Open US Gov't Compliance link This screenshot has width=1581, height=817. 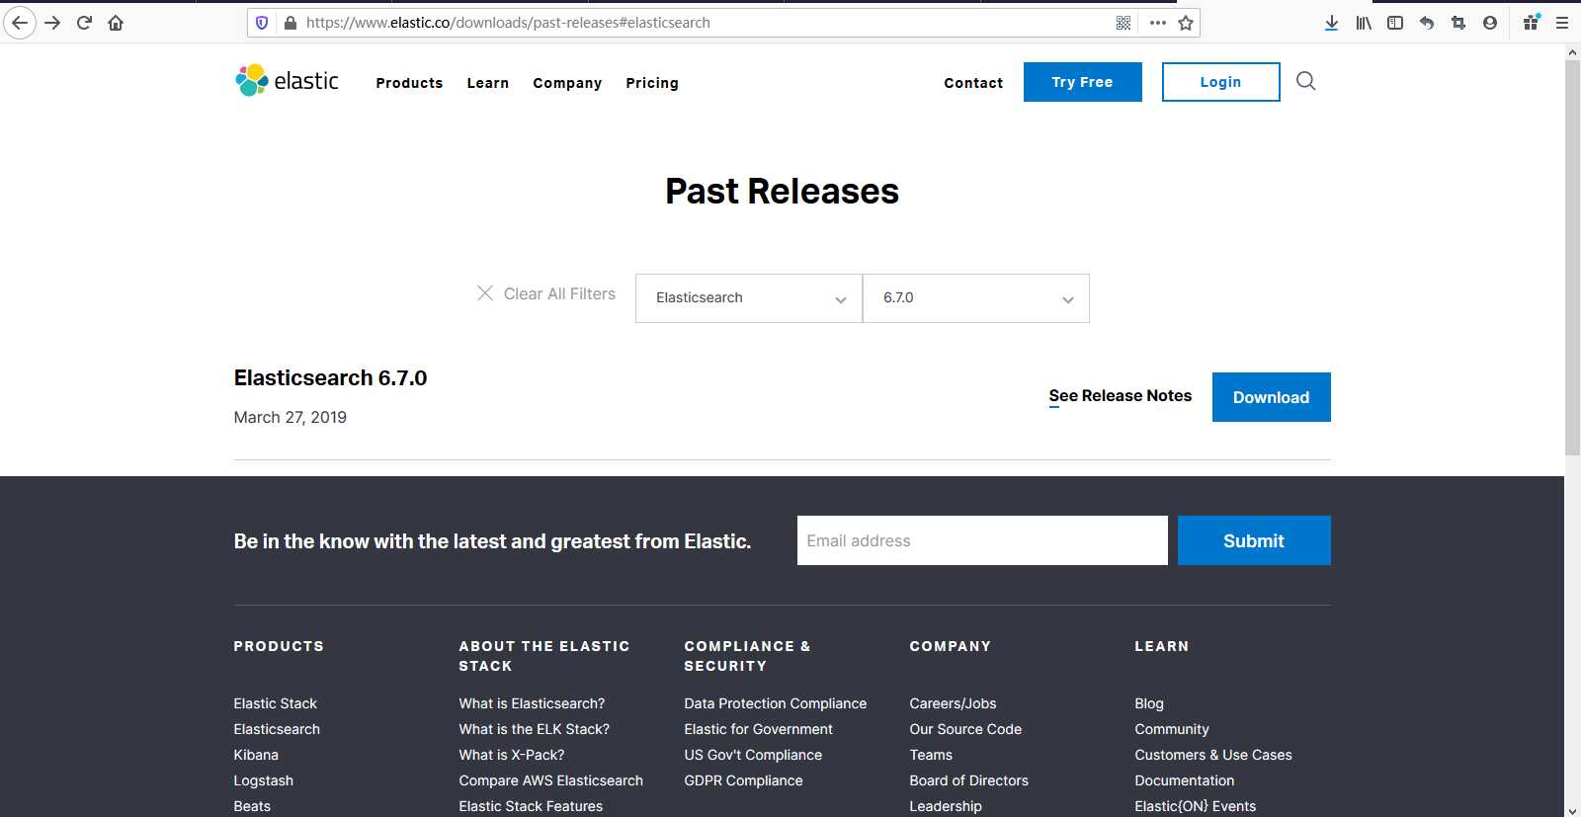coord(753,755)
